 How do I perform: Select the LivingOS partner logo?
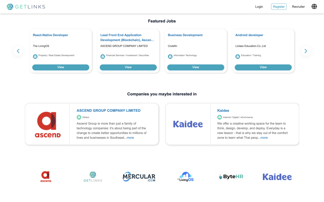(x=186, y=176)
